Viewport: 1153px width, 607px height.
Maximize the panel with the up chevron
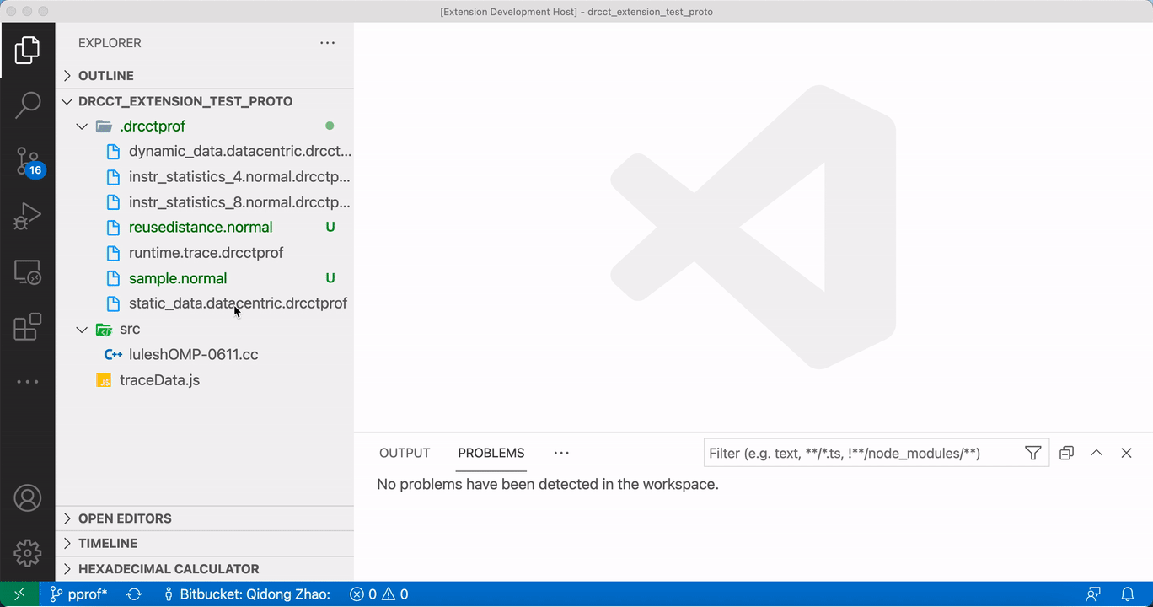point(1097,454)
